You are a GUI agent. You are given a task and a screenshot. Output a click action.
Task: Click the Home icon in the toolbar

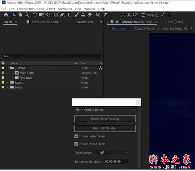click(x=6, y=15)
